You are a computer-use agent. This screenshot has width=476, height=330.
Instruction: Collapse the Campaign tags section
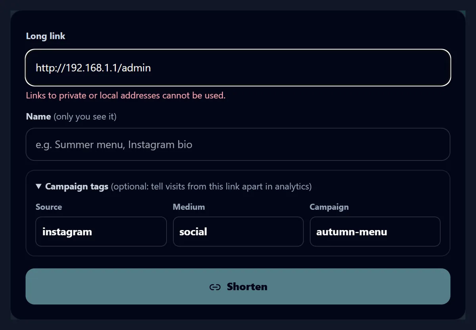pos(173,186)
